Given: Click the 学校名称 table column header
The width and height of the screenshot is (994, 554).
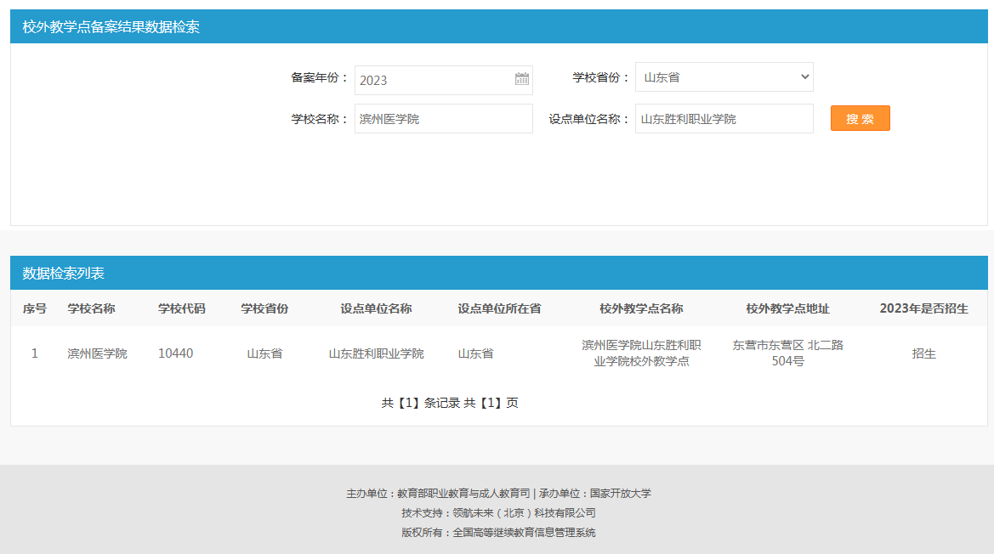Looking at the screenshot, I should (92, 308).
